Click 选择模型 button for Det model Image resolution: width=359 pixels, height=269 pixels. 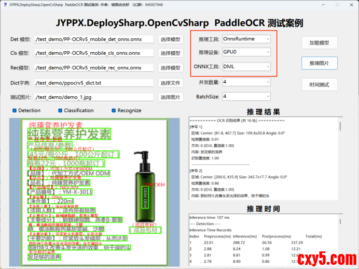tap(171, 39)
